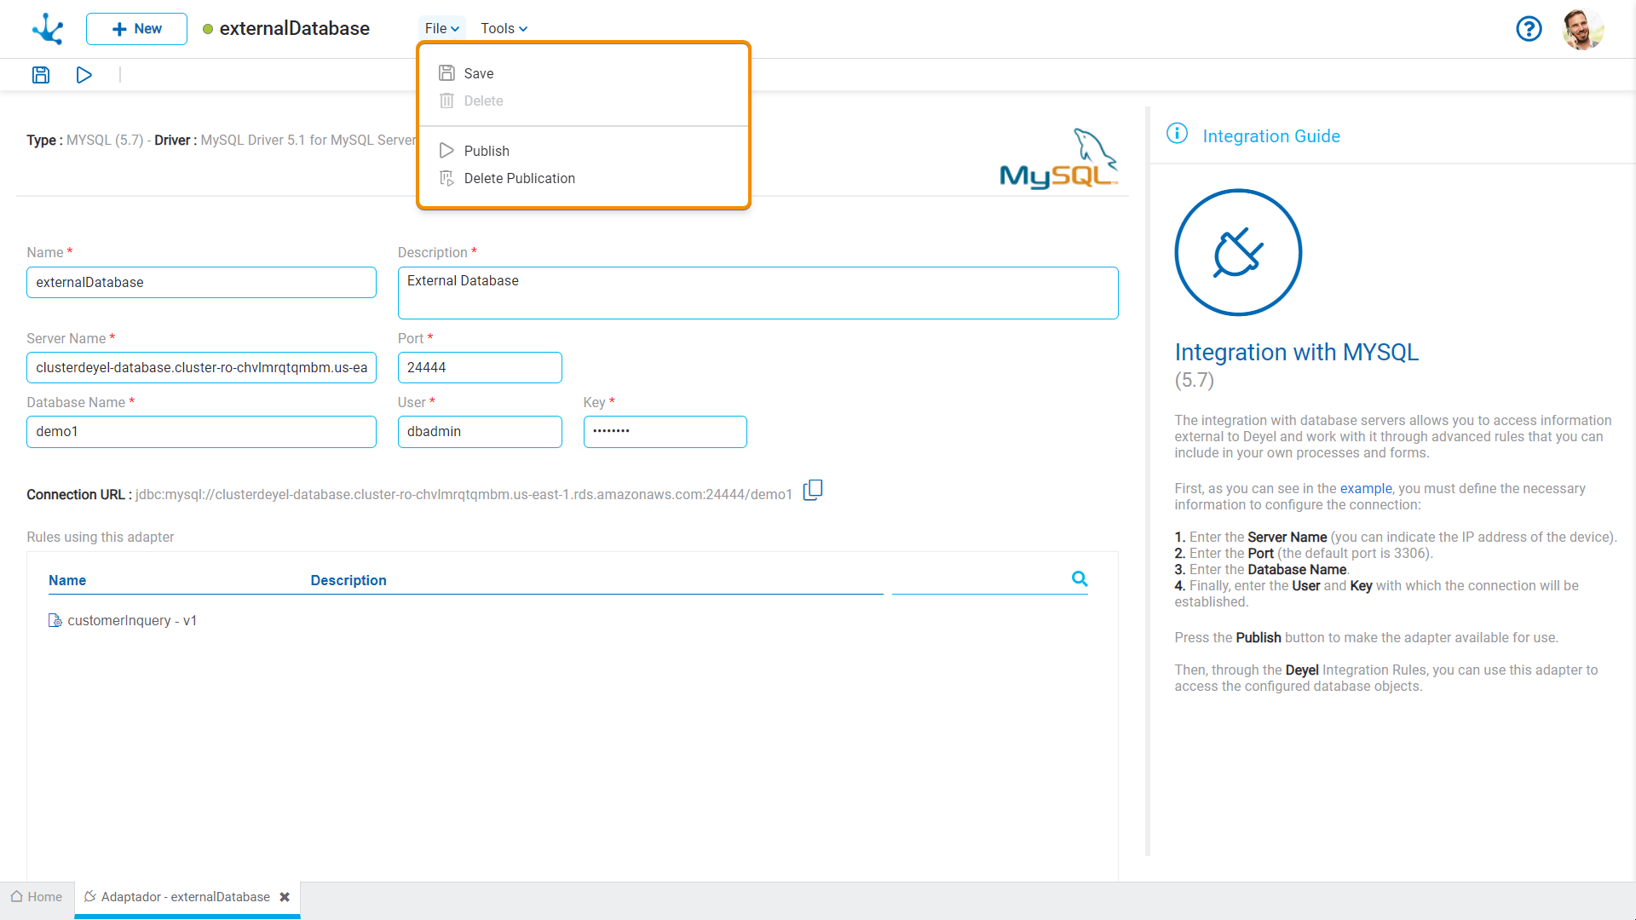Screen dimensions: 1636x920
Task: Click the Deyel home/branch logo icon
Action: click(x=46, y=28)
